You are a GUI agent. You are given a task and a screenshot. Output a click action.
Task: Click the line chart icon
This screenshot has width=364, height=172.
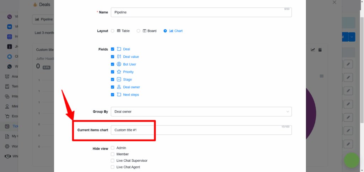pos(313,50)
